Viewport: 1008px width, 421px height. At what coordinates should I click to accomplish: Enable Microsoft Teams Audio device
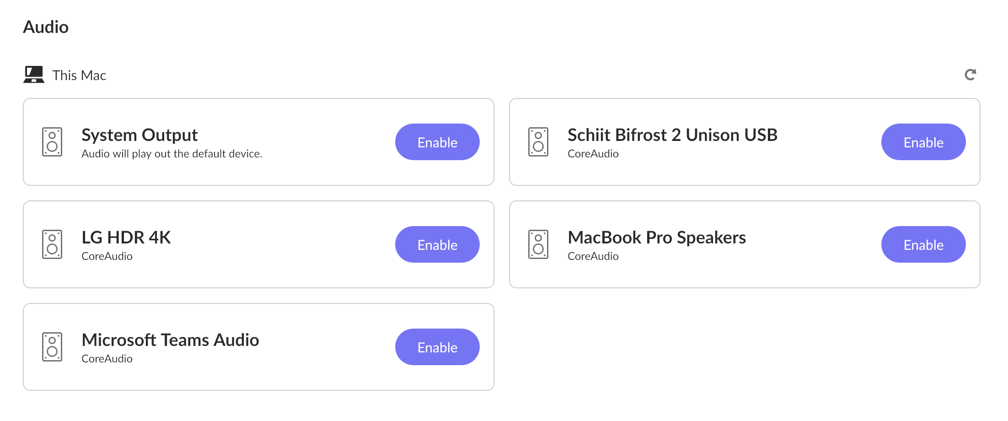437,347
